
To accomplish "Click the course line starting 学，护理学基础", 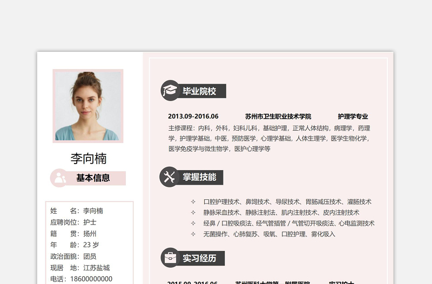I will (x=269, y=138).
